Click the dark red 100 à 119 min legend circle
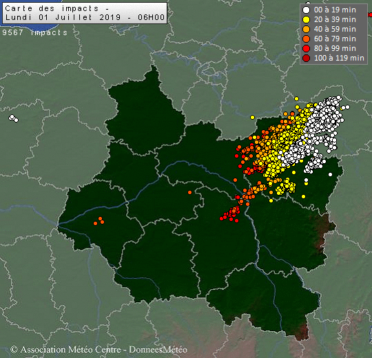This screenshot has height=358, width=372. (307, 58)
